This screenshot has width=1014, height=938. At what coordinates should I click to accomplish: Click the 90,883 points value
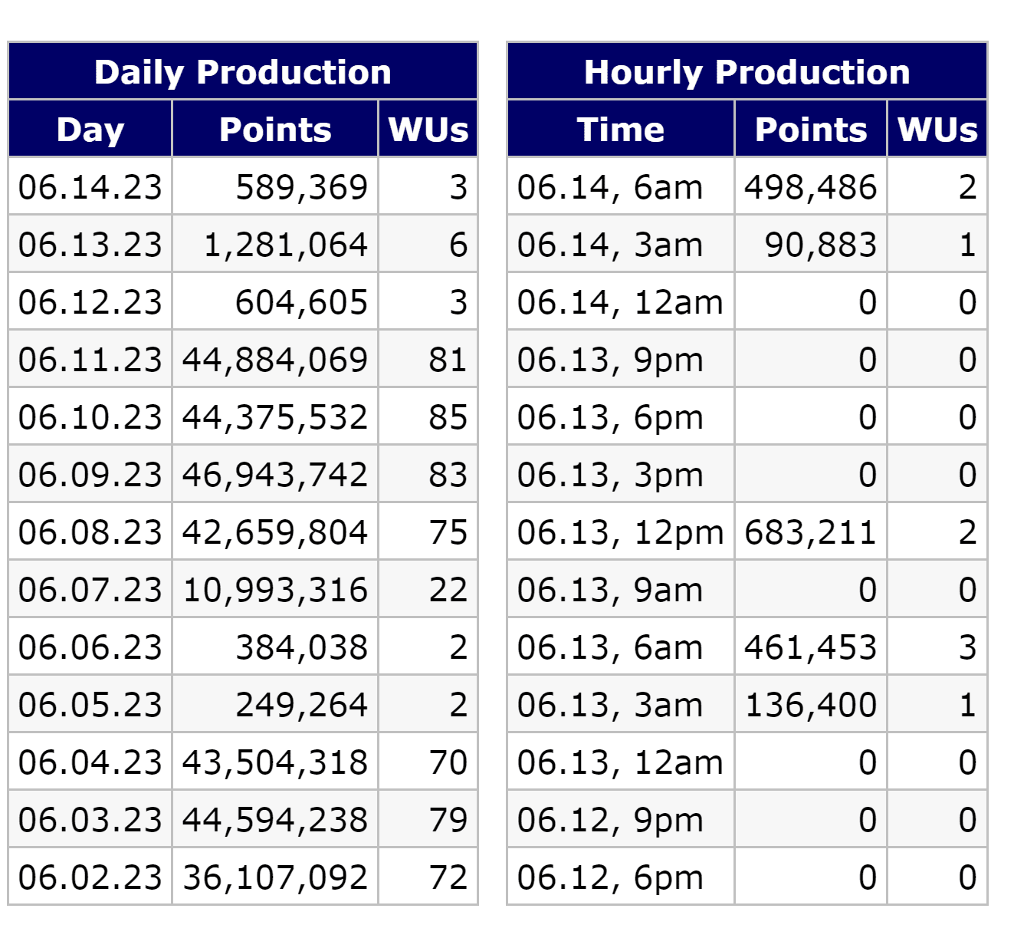[820, 245]
